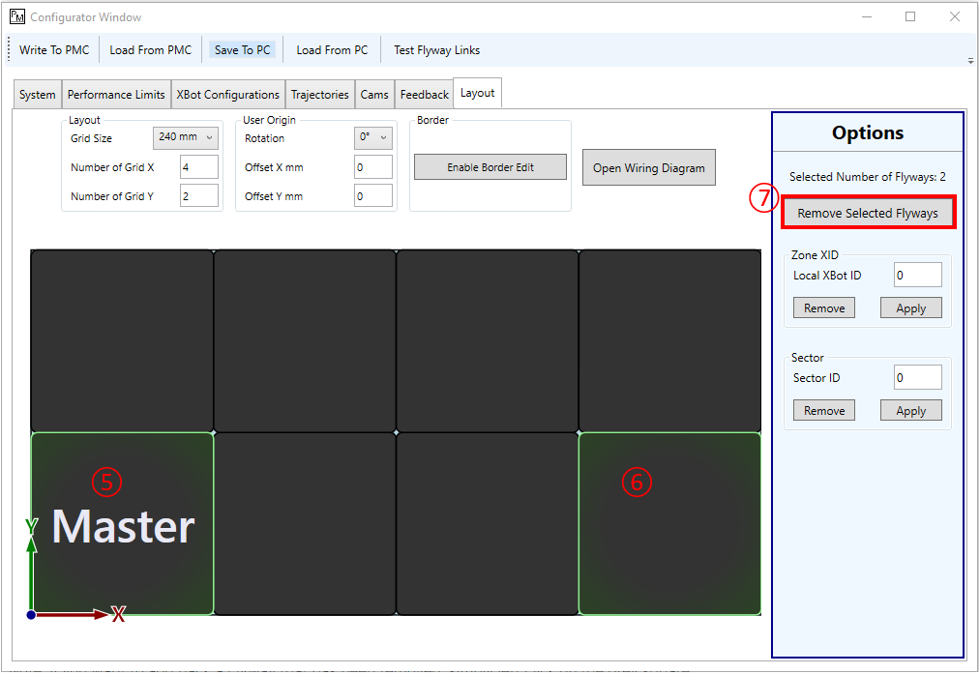Select the Trajectories tab
Image resolution: width=980 pixels, height=674 pixels.
click(319, 95)
